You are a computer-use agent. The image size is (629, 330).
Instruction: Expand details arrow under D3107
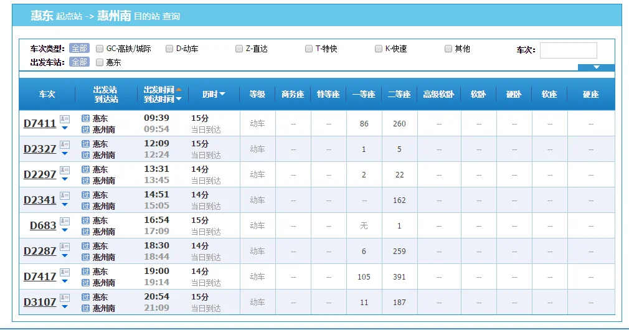(x=65, y=307)
